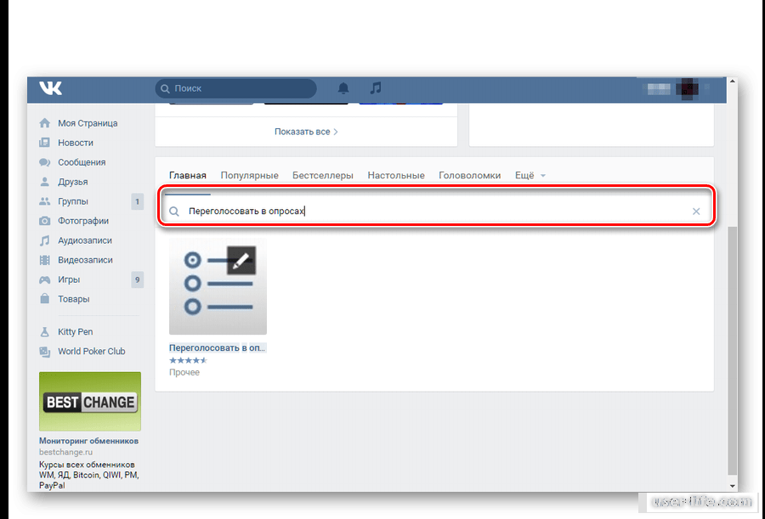Open the notifications bell icon
Screen dimensions: 765x519
[343, 88]
